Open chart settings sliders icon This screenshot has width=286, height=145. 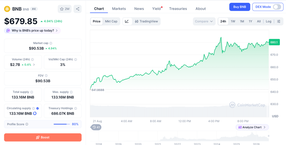tap(279, 21)
